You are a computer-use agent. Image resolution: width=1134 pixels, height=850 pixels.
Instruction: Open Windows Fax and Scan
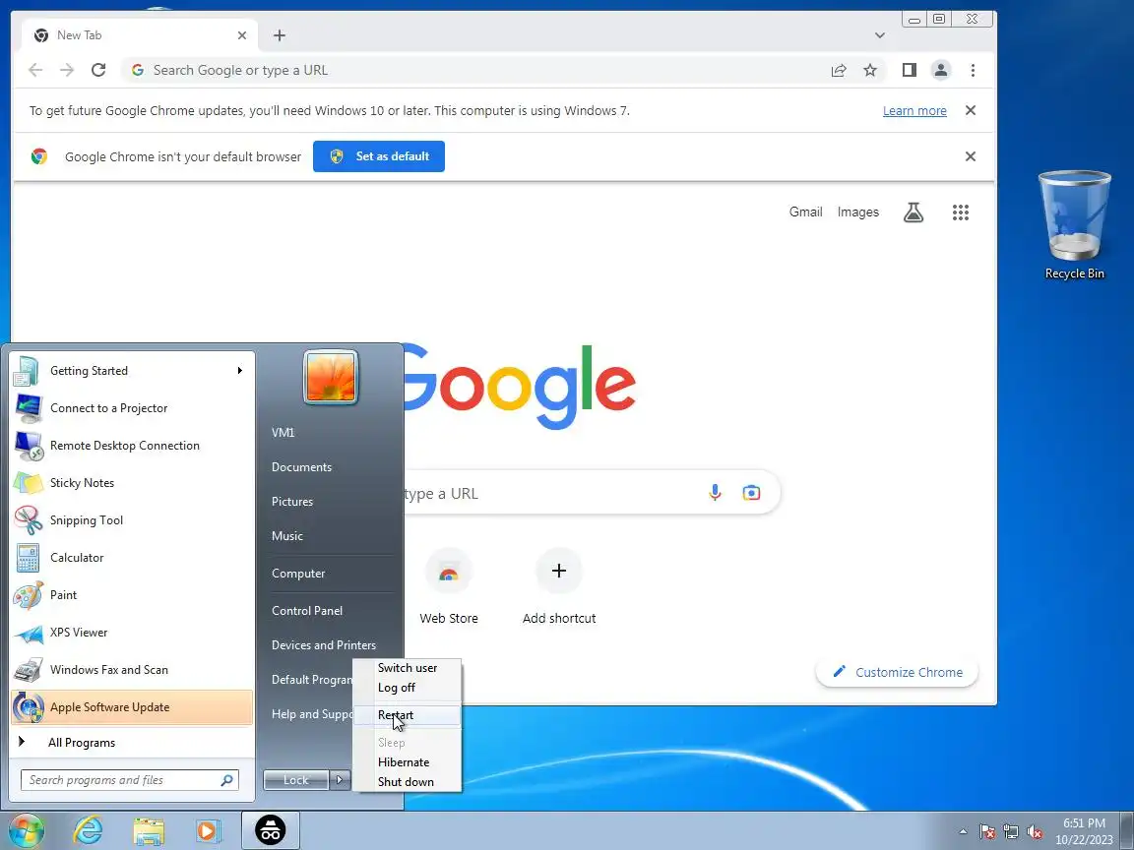[x=132, y=670]
